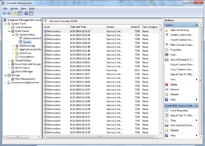The image size is (205, 146).
Task: Click the Event Viewer icon in tree
Action: click(x=13, y=31)
